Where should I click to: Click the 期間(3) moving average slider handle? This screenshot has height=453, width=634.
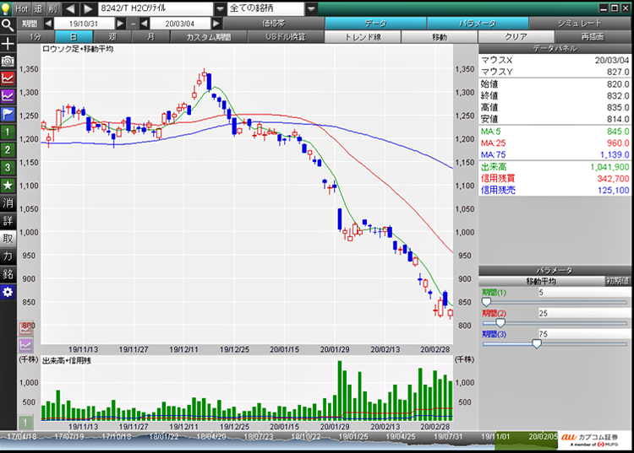(x=536, y=343)
